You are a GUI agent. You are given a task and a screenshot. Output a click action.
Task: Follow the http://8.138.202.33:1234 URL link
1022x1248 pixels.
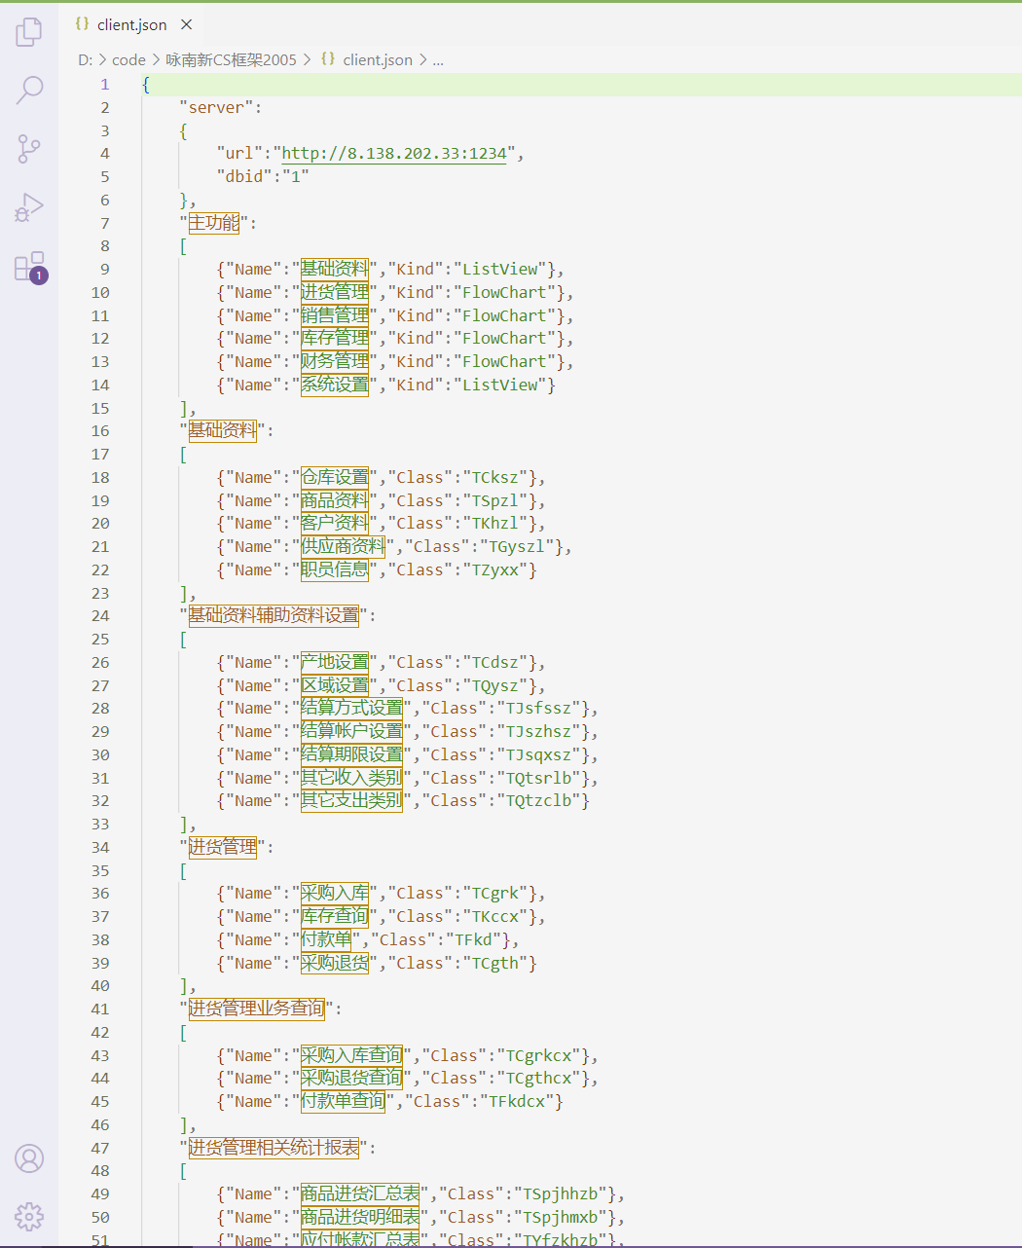[394, 154]
